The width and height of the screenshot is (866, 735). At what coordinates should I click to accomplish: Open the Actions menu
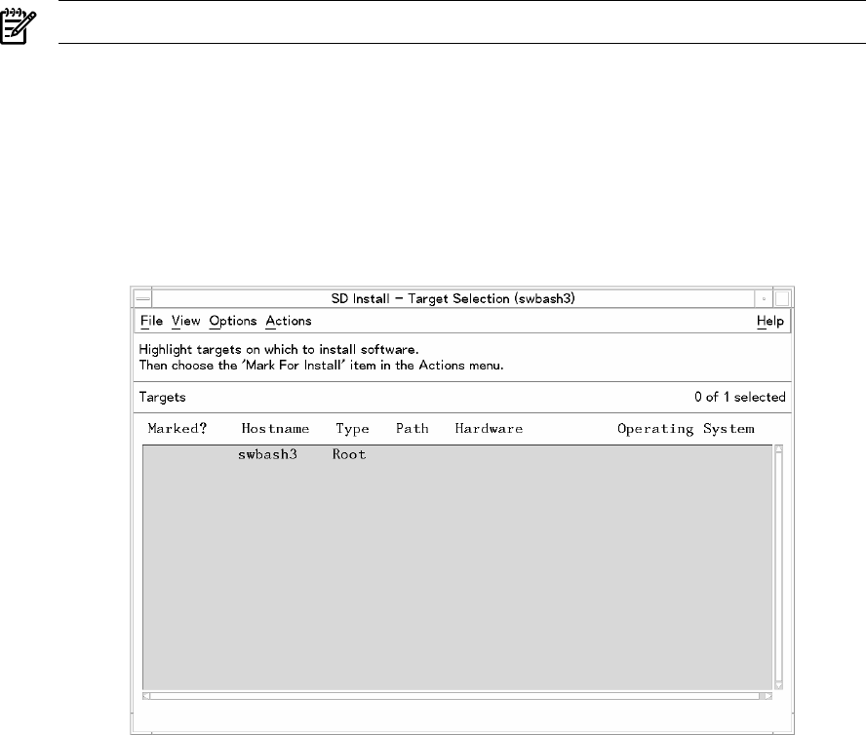tap(289, 321)
